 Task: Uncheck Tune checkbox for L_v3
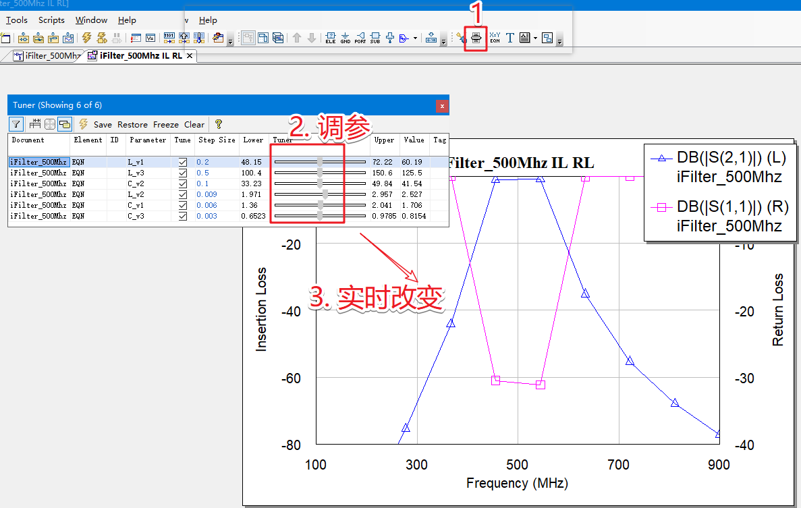click(x=182, y=173)
